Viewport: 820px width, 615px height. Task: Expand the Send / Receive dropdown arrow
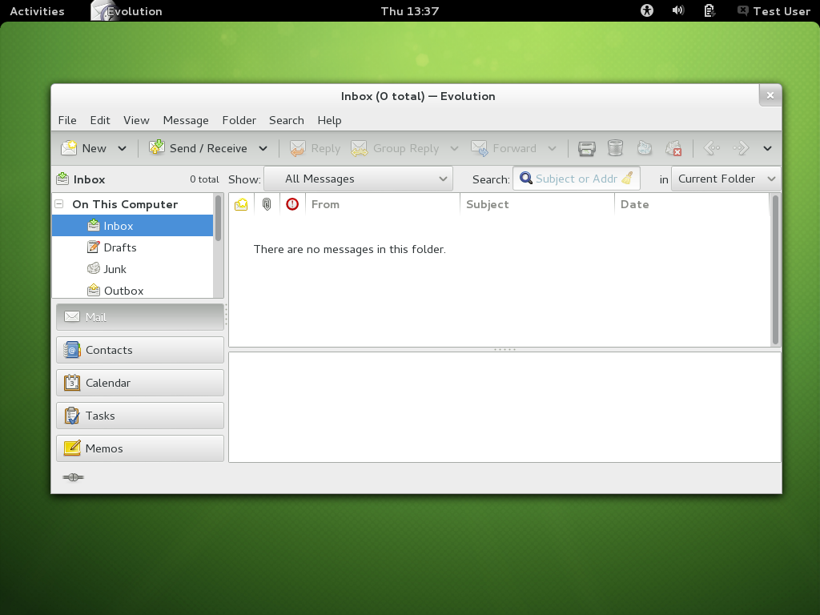(263, 148)
